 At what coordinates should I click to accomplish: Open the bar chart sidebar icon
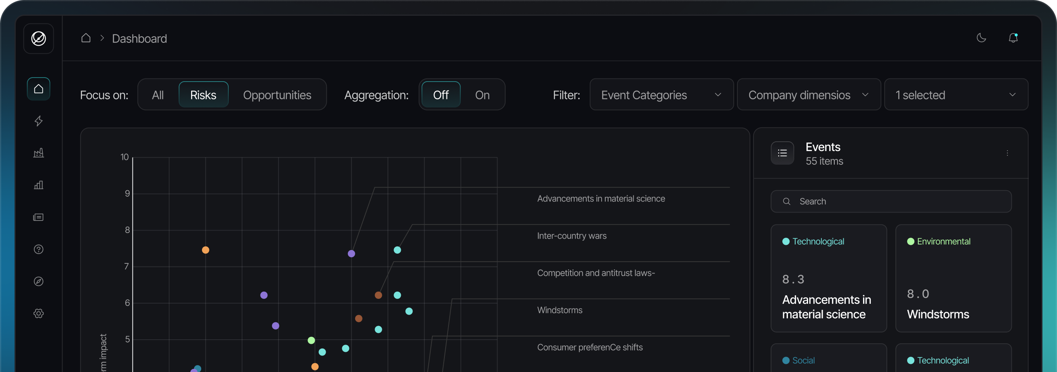pos(38,185)
